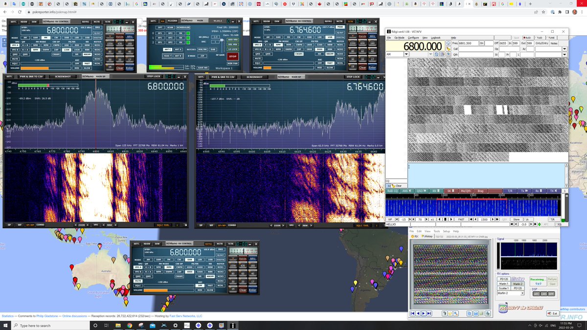The width and height of the screenshot is (587, 330).
Task: Open RX-SSTV Tools menu
Action: tap(437, 231)
